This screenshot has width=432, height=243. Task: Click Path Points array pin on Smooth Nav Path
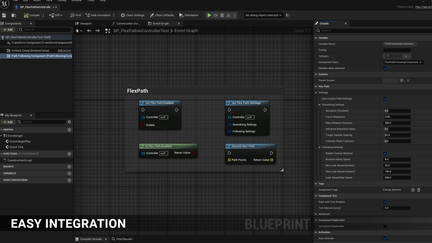point(230,160)
